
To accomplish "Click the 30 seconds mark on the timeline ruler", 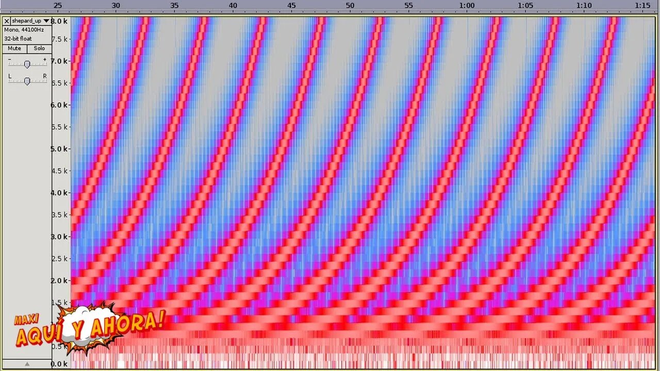I will coord(116,5).
